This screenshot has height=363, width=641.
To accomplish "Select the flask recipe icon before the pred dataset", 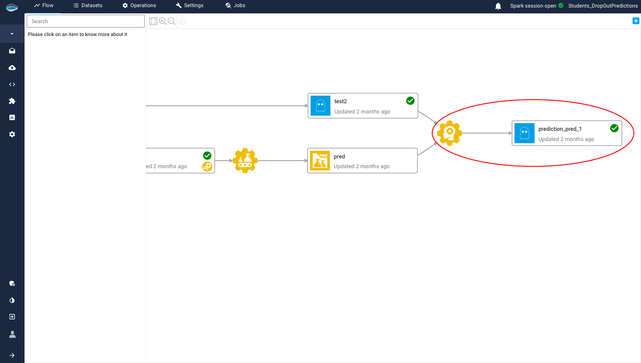I will [245, 161].
